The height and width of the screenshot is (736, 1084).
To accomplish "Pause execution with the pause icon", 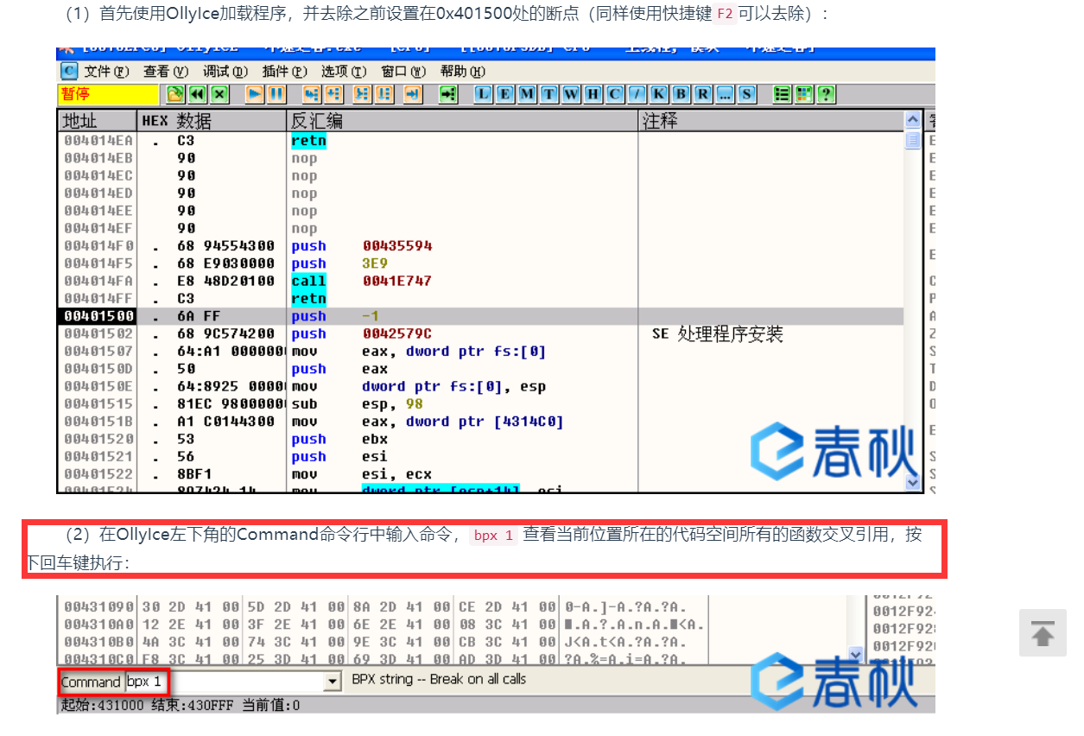I will click(276, 94).
